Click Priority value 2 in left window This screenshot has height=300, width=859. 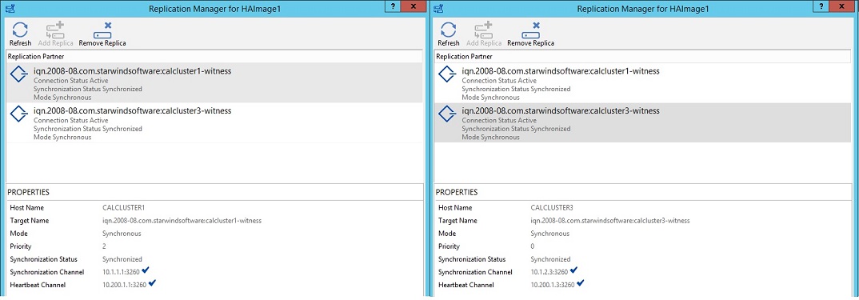(x=104, y=247)
